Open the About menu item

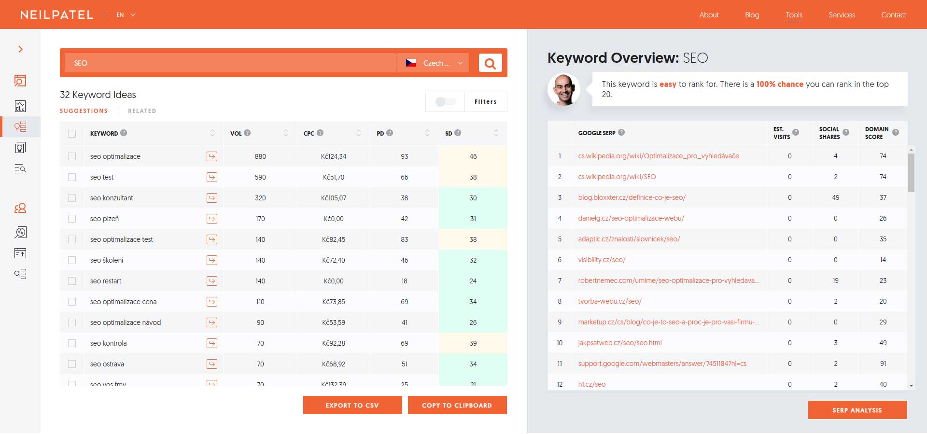[709, 15]
